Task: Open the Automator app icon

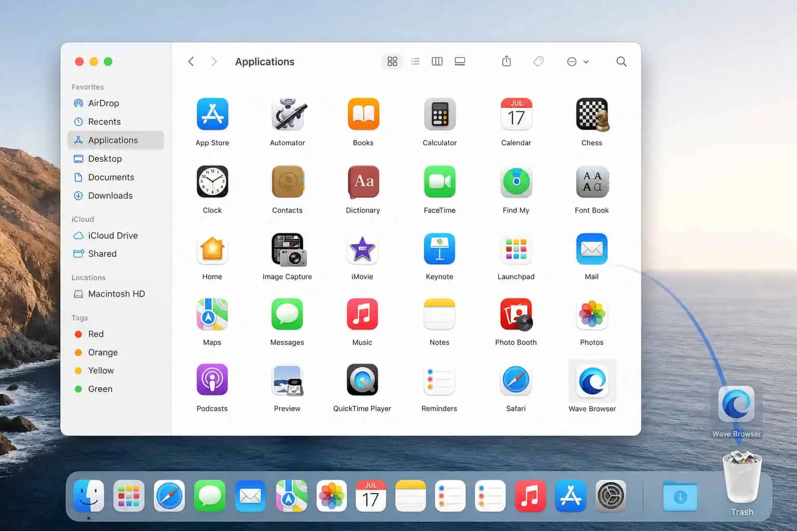Action: tap(288, 115)
